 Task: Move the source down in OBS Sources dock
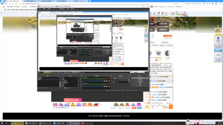click(x=70, y=88)
